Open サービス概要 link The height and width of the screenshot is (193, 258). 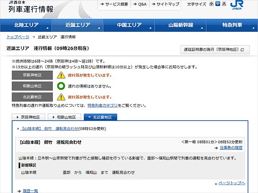[114, 4]
